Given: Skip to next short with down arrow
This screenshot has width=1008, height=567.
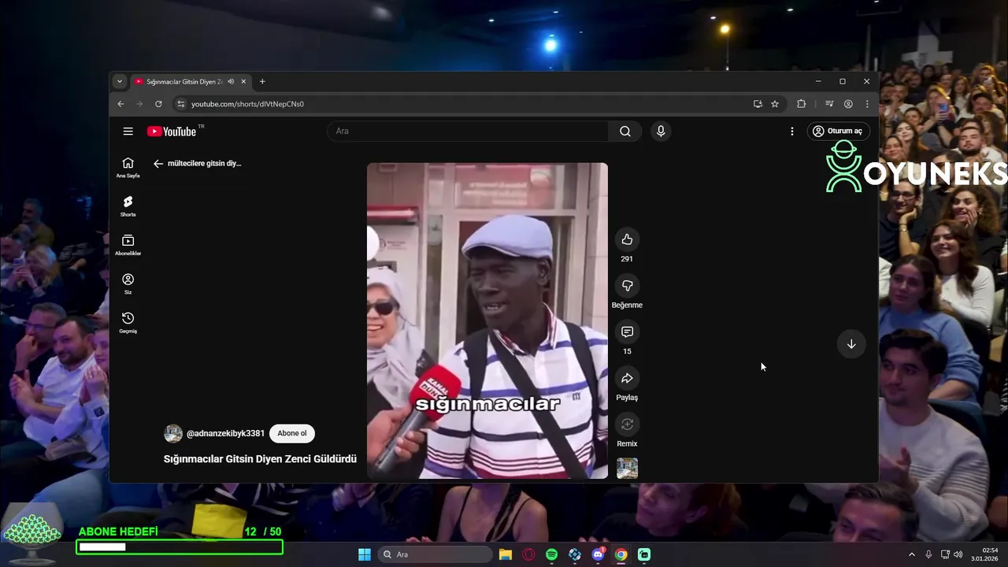Looking at the screenshot, I should [x=851, y=344].
